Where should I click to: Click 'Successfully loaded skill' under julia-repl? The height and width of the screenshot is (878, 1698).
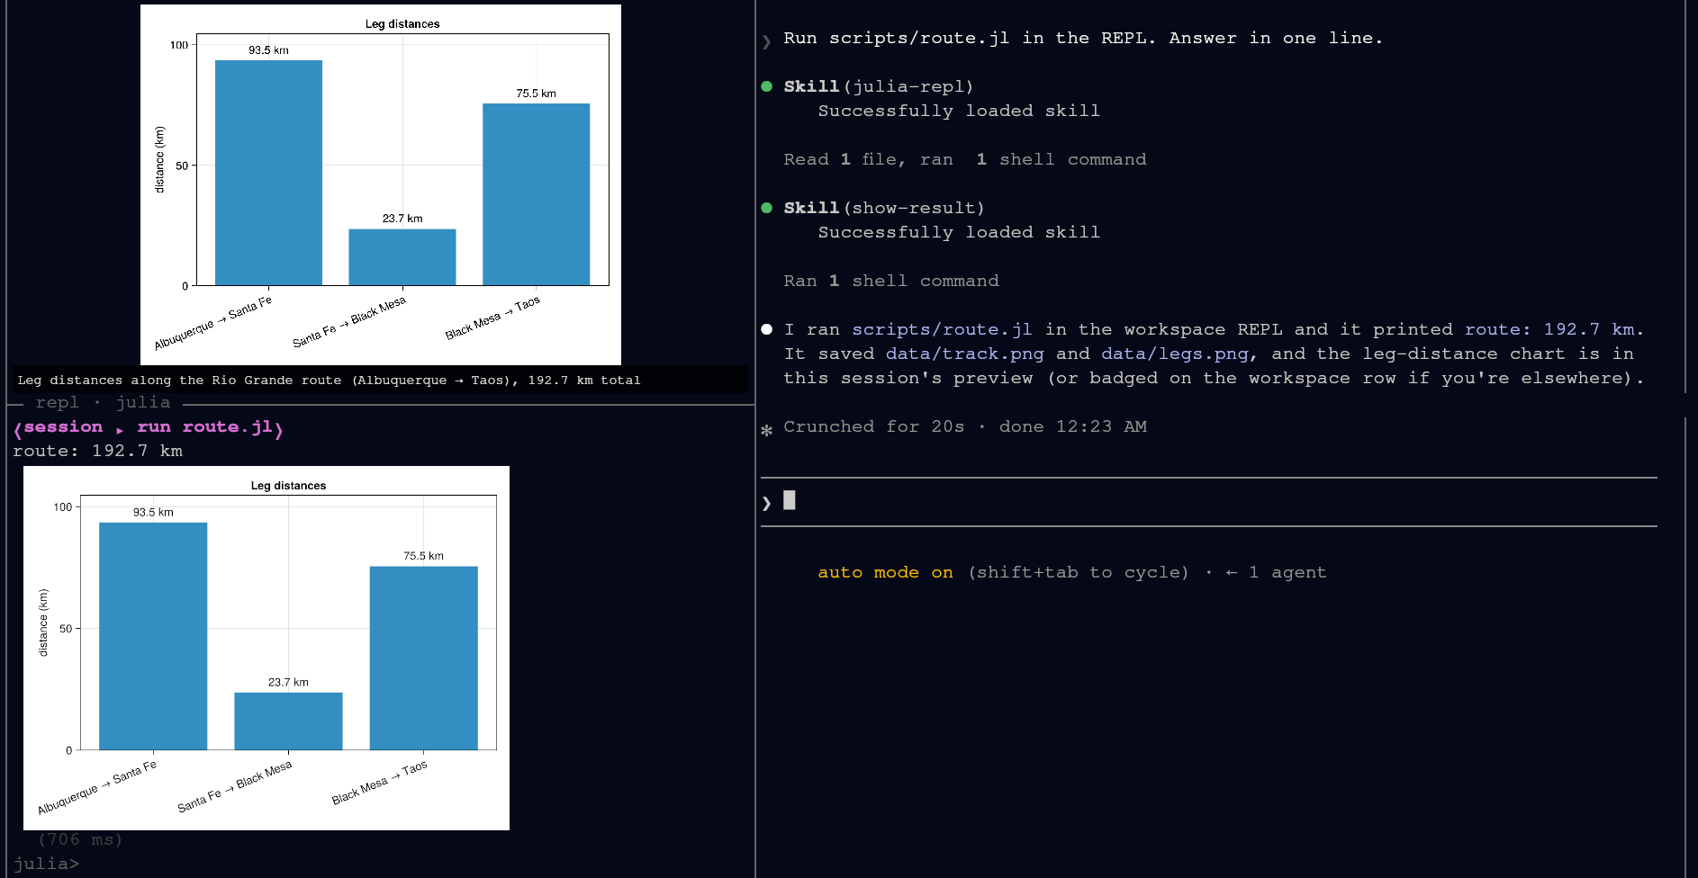click(959, 111)
